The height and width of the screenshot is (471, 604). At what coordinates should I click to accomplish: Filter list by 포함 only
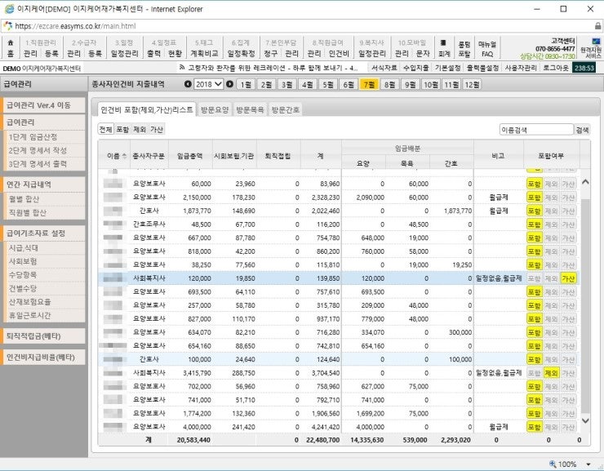click(x=122, y=130)
